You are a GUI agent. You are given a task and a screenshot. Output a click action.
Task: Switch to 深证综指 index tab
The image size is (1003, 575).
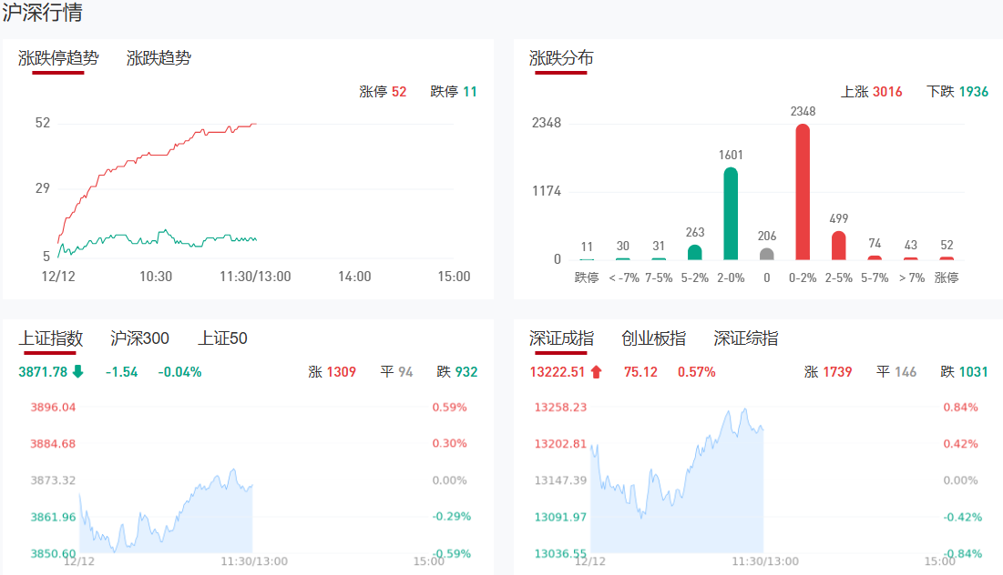coord(745,338)
